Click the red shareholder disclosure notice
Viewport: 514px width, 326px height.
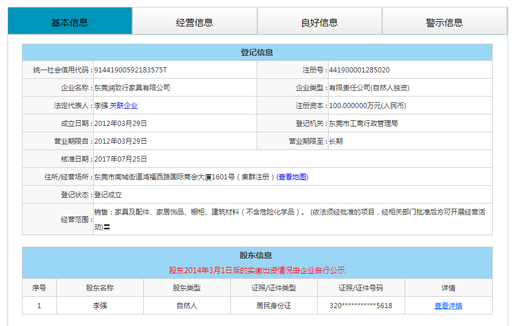pyautogui.click(x=257, y=270)
